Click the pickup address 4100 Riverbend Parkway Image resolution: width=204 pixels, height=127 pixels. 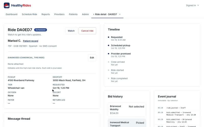tap(21, 80)
